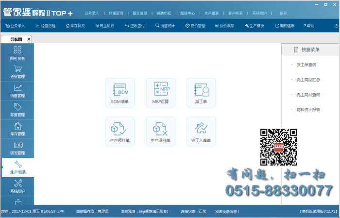Click the QR code image
This screenshot has width=340, height=218.
[x=278, y=147]
